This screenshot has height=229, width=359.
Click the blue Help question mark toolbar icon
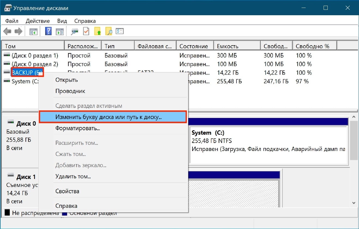(48, 31)
